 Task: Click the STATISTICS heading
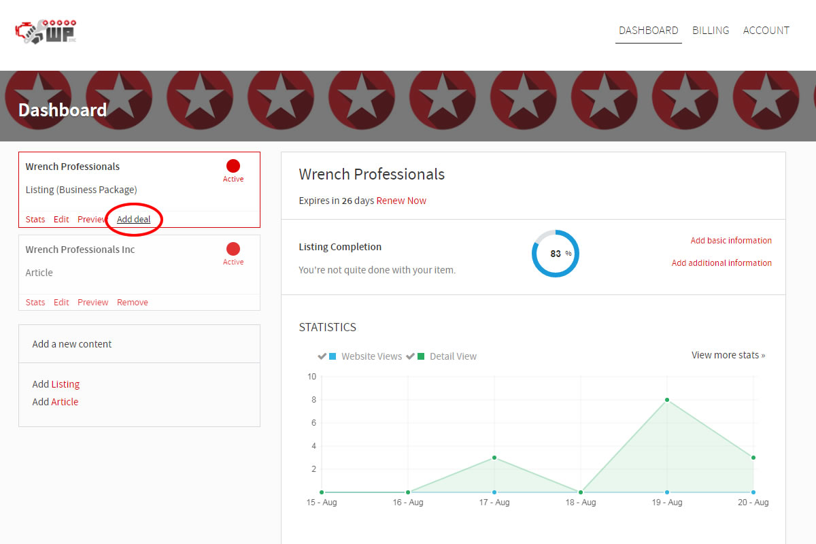328,327
